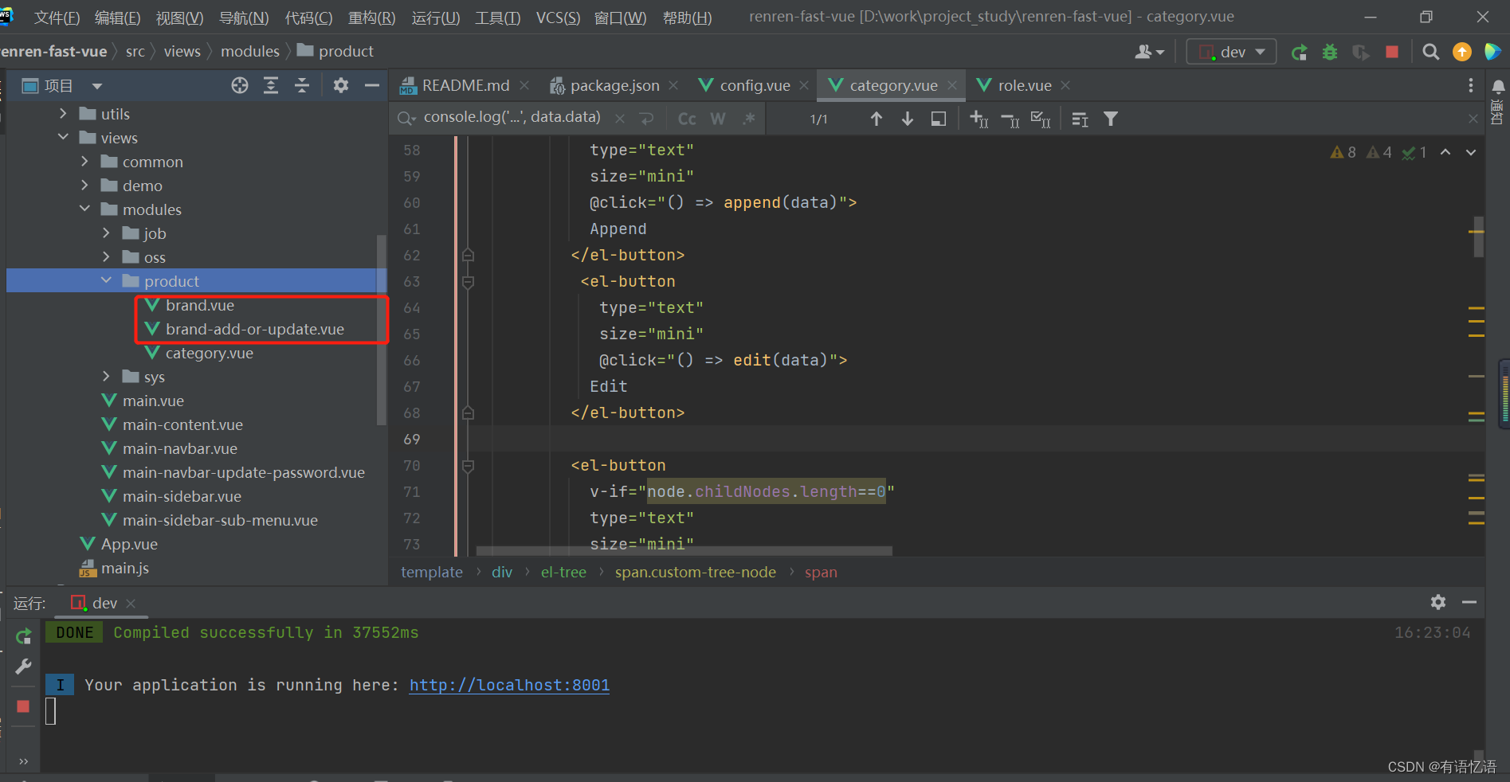Click Open in Find window icon
The width and height of the screenshot is (1510, 782).
tap(939, 119)
